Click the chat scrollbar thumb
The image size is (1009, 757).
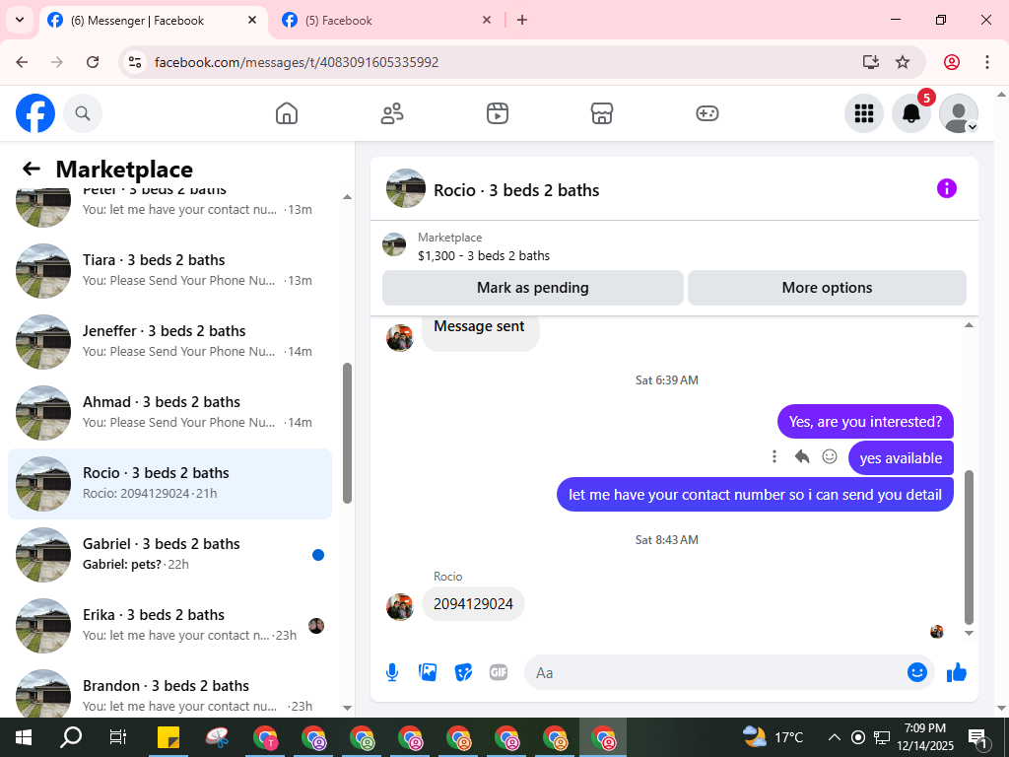point(970,547)
